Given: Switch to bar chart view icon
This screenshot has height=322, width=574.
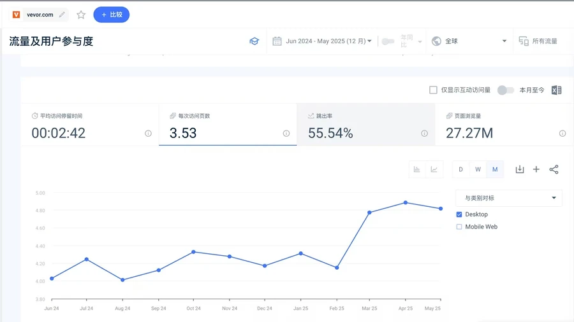Looking at the screenshot, I should tap(417, 169).
